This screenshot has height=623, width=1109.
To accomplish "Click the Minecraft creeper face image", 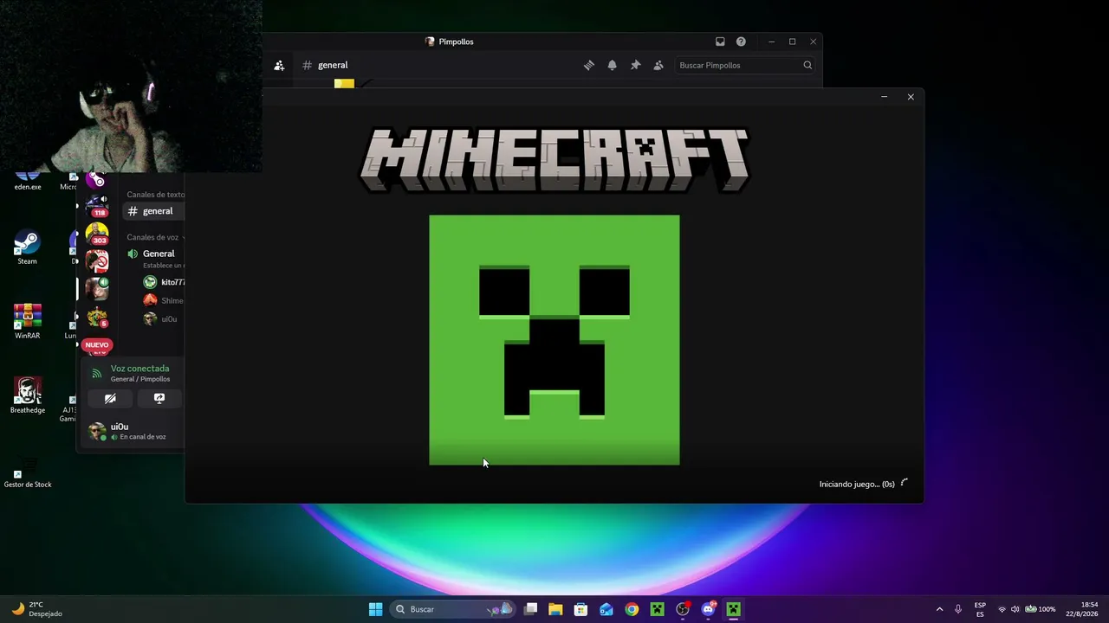I will tap(554, 340).
